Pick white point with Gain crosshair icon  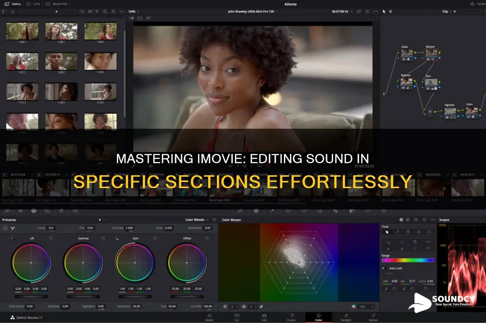(x=116, y=238)
